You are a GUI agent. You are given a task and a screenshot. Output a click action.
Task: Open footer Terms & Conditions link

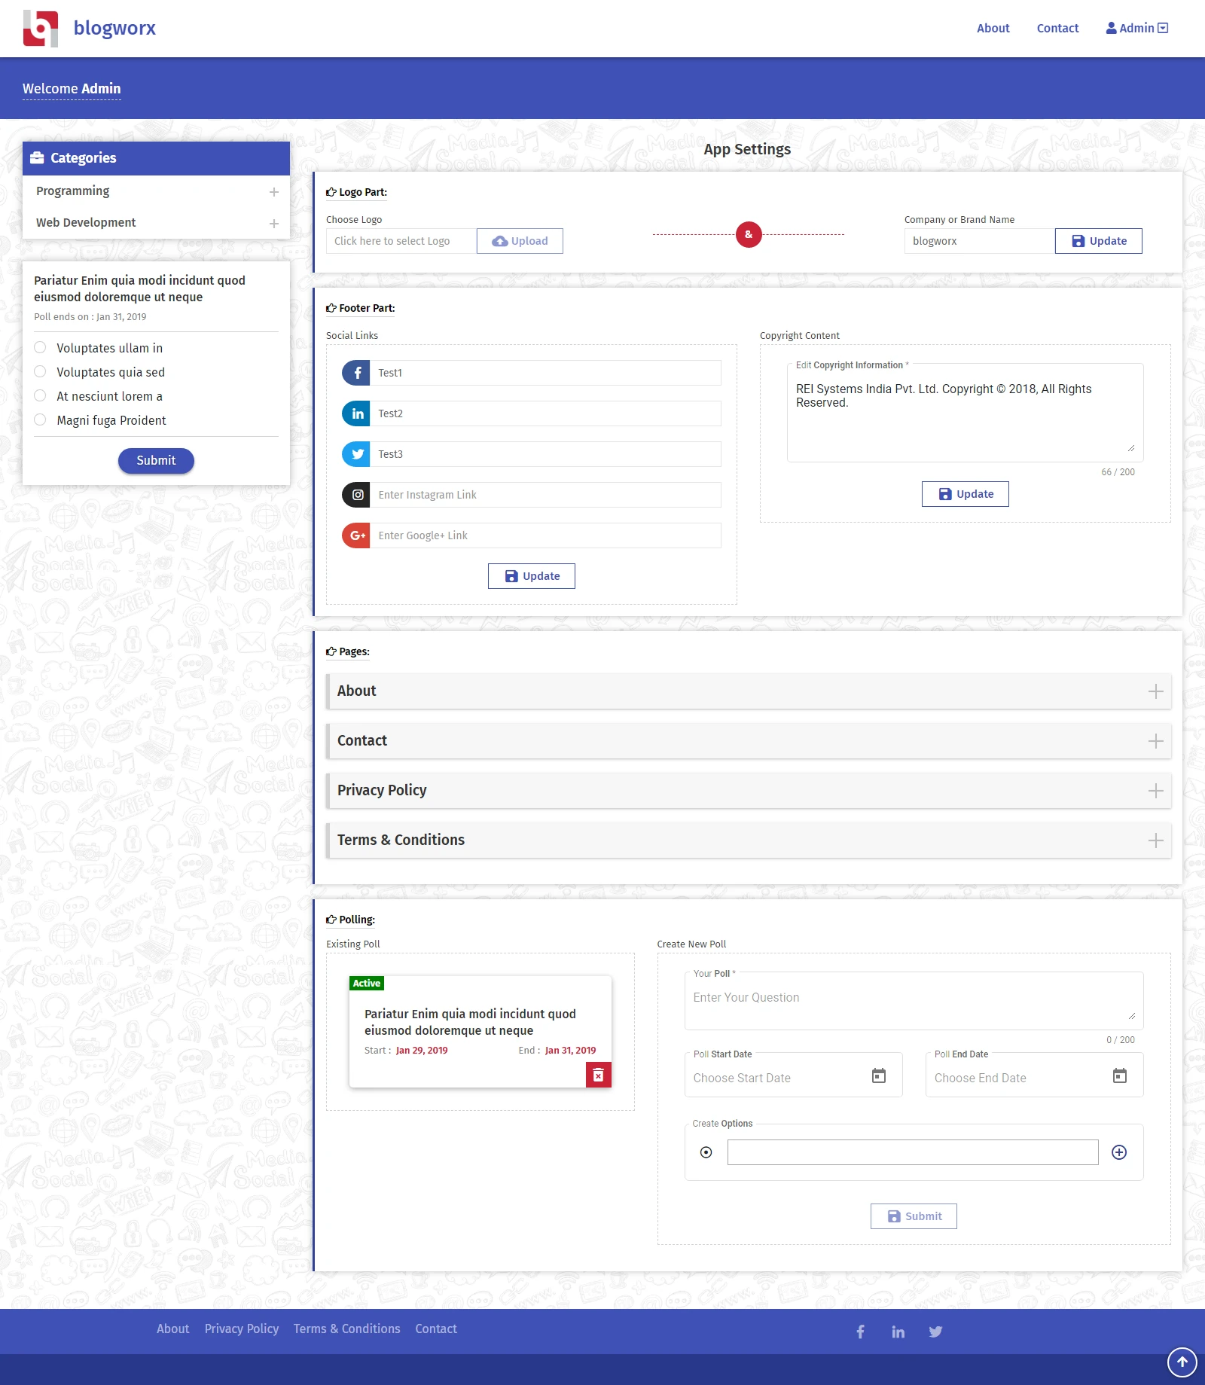point(347,1329)
